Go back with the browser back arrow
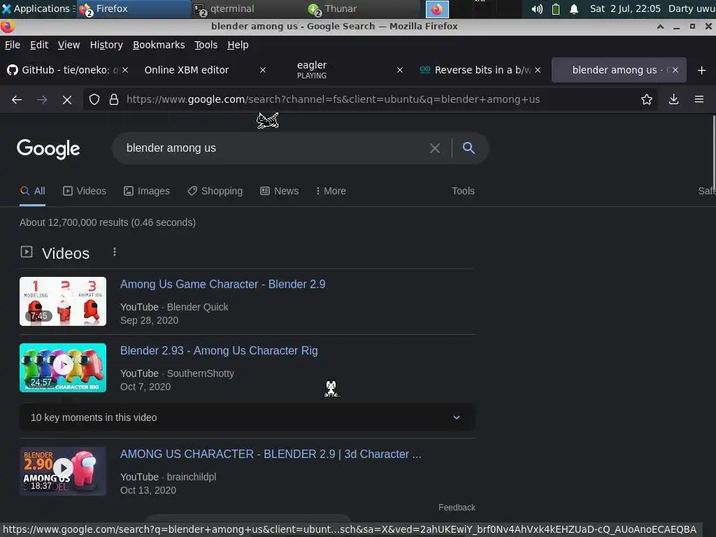This screenshot has width=716, height=537. [x=17, y=99]
